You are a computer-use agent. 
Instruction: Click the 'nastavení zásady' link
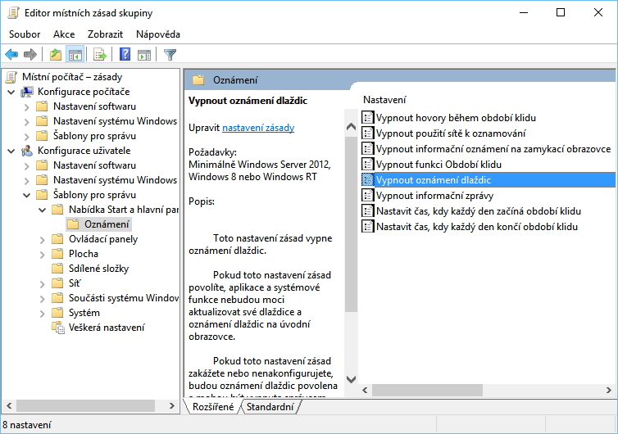[258, 128]
